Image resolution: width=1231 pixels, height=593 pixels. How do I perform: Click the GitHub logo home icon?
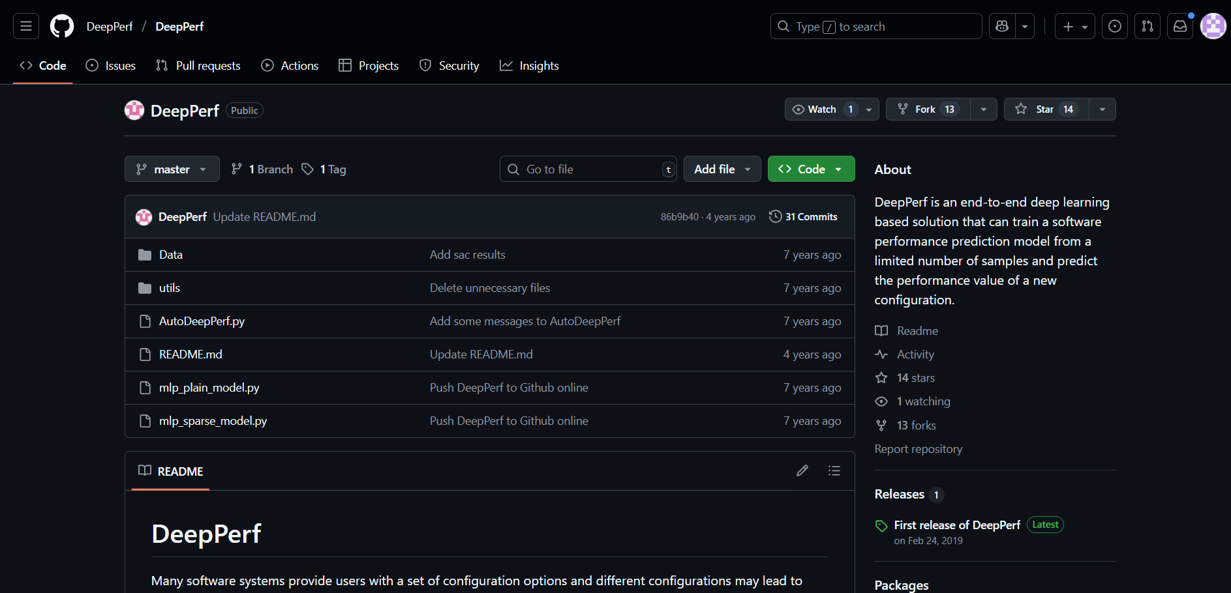coord(62,26)
